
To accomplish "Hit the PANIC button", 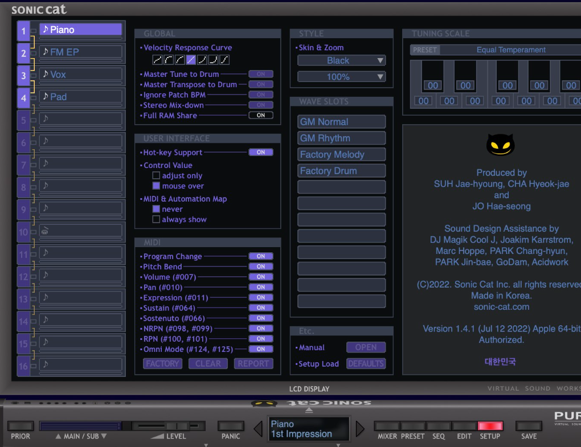I will [231, 426].
